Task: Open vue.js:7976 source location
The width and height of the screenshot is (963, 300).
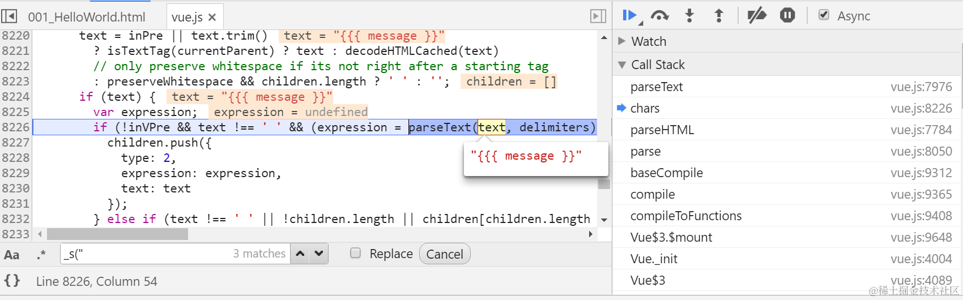Action: [x=921, y=87]
